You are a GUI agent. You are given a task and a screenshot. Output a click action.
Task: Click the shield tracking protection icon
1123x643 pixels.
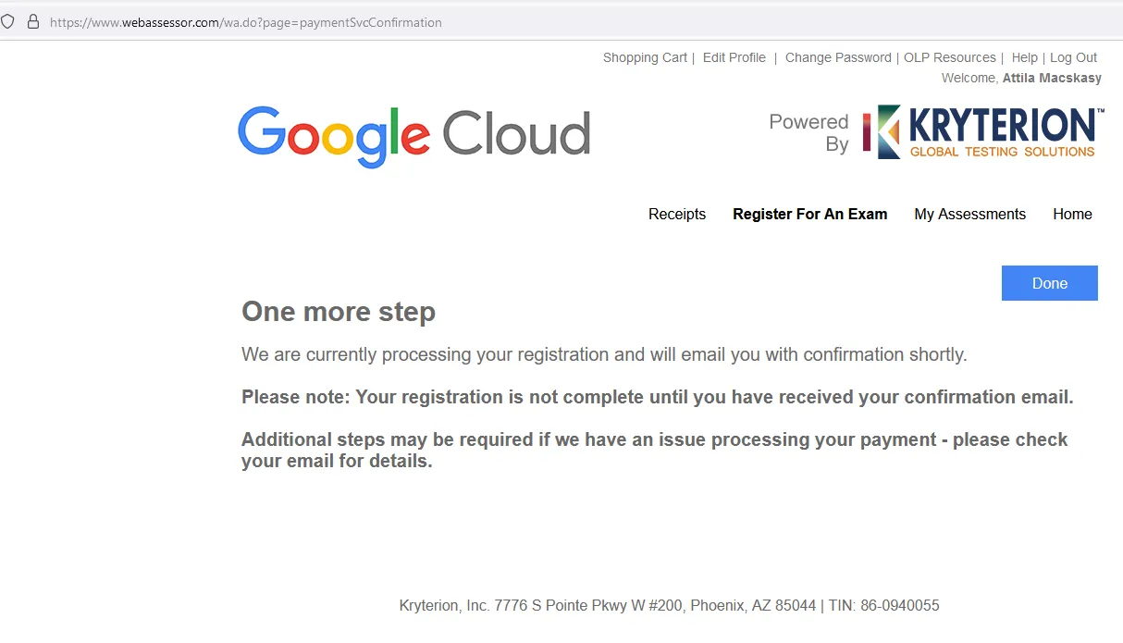(x=7, y=21)
